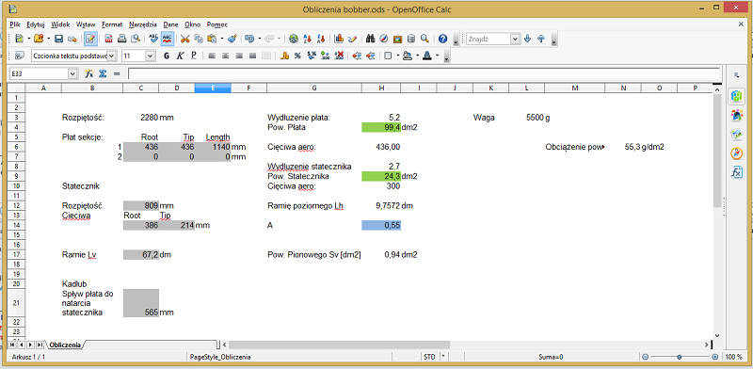Click the Open file folder icon

tap(39, 39)
